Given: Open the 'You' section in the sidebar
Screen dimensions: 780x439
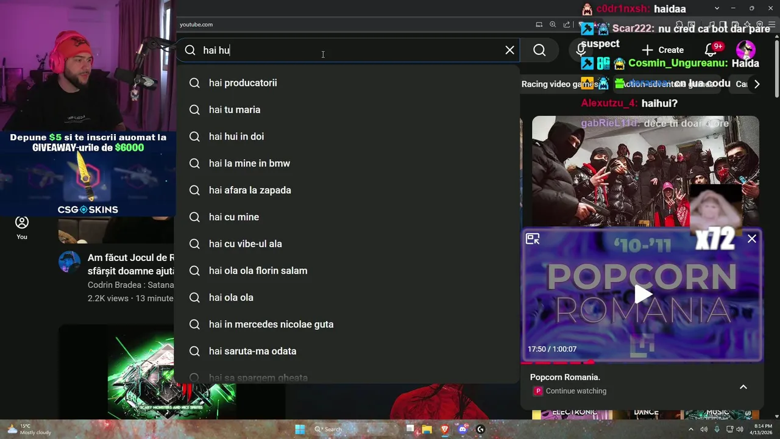Looking at the screenshot, I should (22, 228).
